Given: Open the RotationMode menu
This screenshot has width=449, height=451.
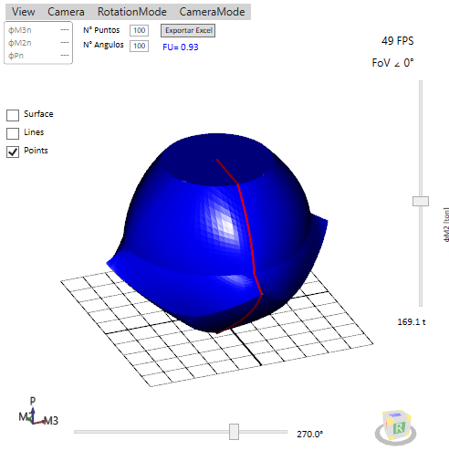Looking at the screenshot, I should point(132,12).
